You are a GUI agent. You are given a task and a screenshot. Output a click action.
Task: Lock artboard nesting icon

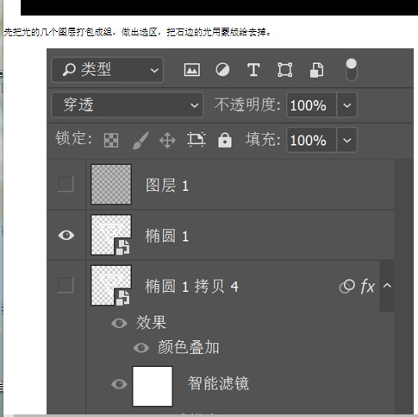(x=197, y=140)
